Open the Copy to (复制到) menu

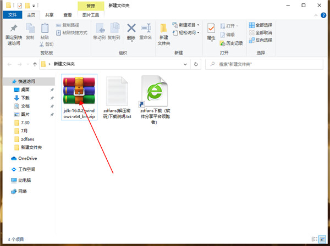(114, 32)
